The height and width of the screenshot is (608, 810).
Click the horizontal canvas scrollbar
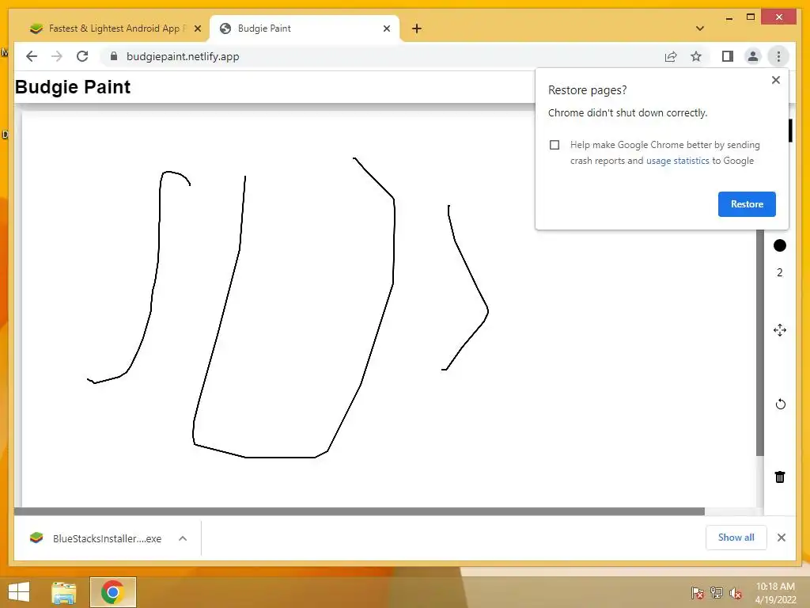pos(360,511)
